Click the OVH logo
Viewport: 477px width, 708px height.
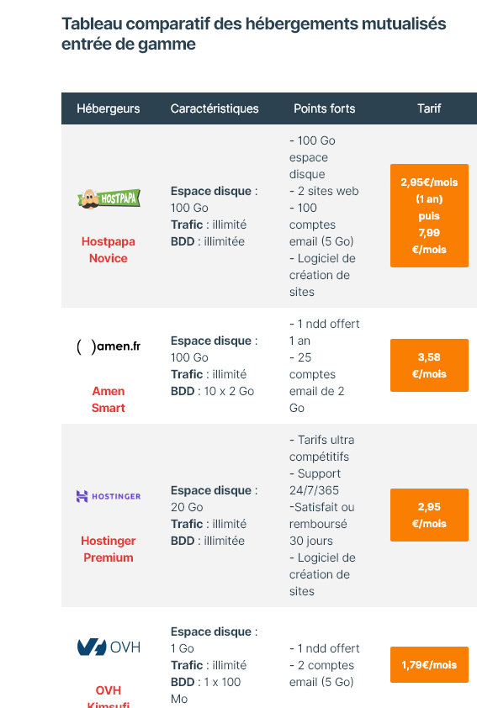point(109,647)
